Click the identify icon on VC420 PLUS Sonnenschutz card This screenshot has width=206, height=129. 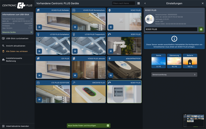point(75,27)
